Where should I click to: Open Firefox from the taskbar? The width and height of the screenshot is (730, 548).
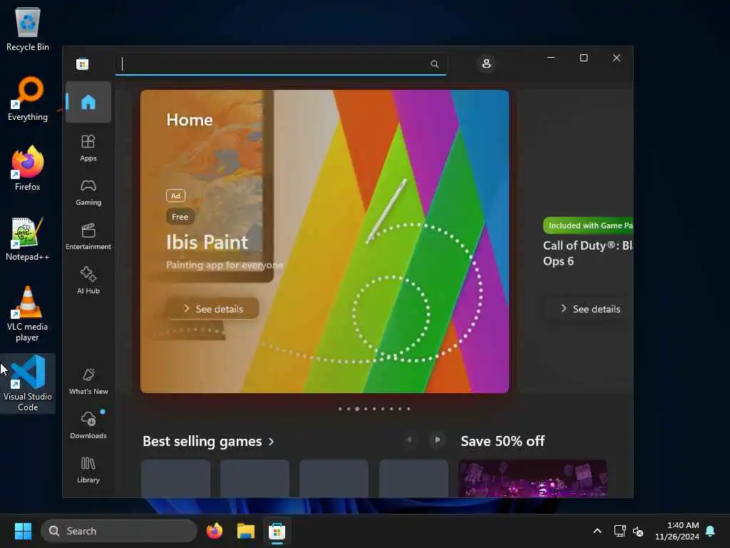214,531
